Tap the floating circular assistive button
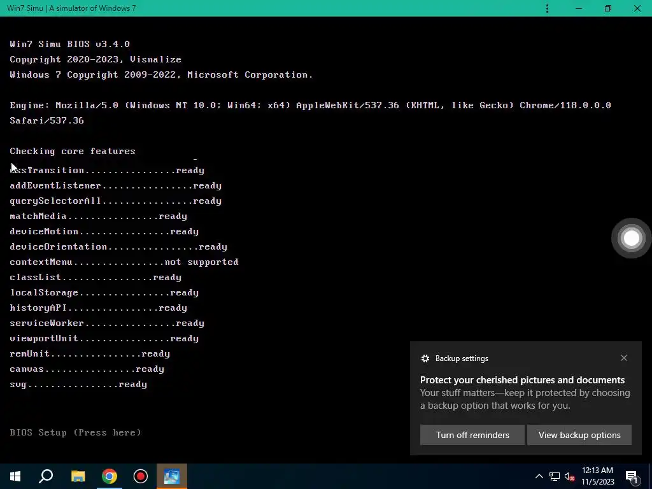Viewport: 652px width, 489px height. pos(631,238)
